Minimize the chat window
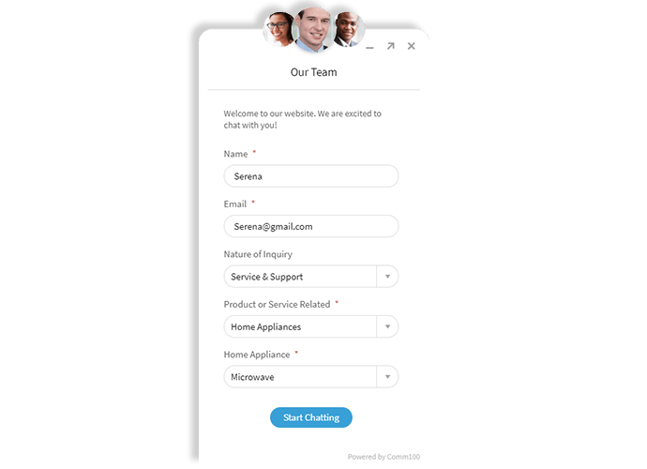Viewport: 647px width, 469px height. pyautogui.click(x=369, y=48)
